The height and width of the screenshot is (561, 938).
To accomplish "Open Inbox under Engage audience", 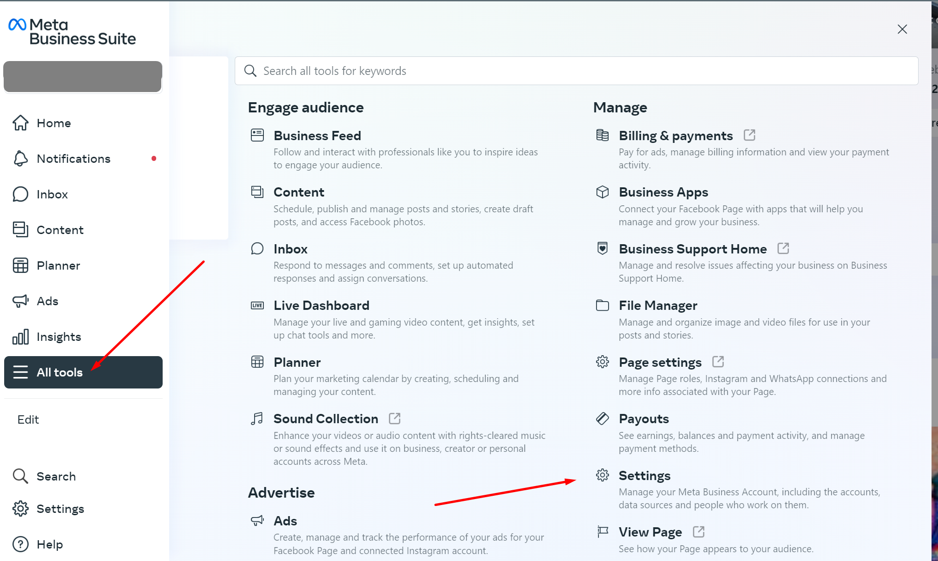I will click(290, 249).
